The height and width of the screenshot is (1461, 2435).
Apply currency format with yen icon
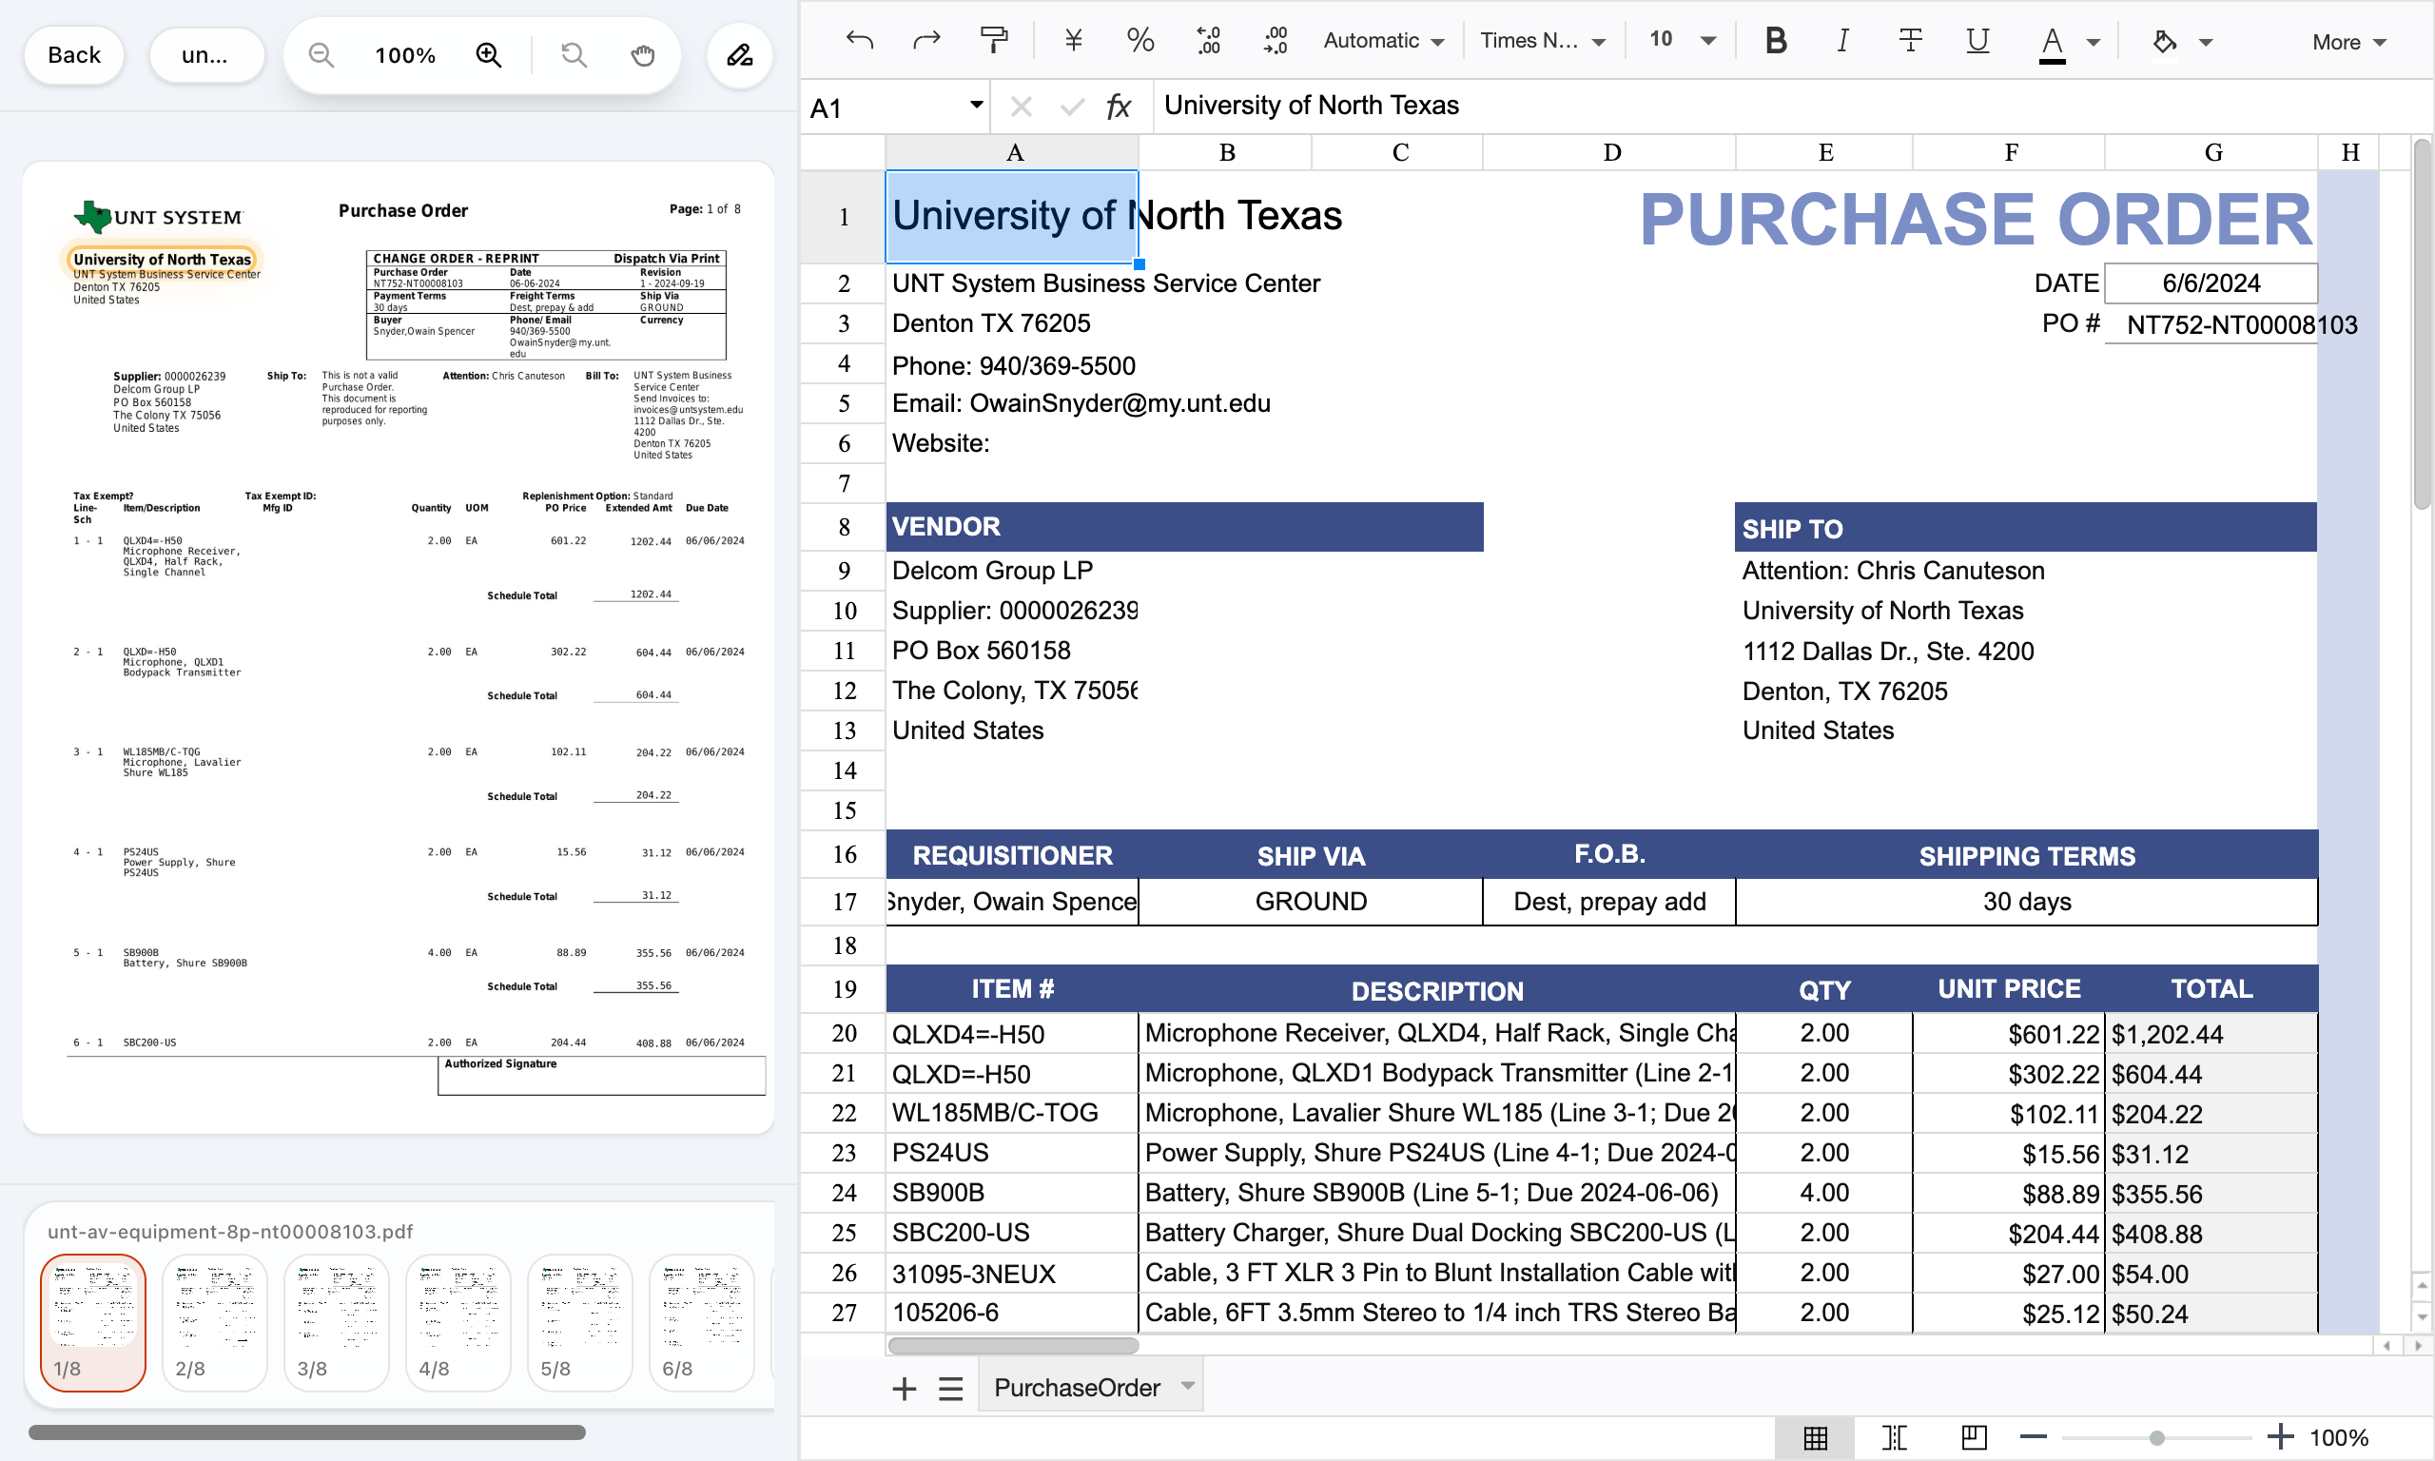1073,40
